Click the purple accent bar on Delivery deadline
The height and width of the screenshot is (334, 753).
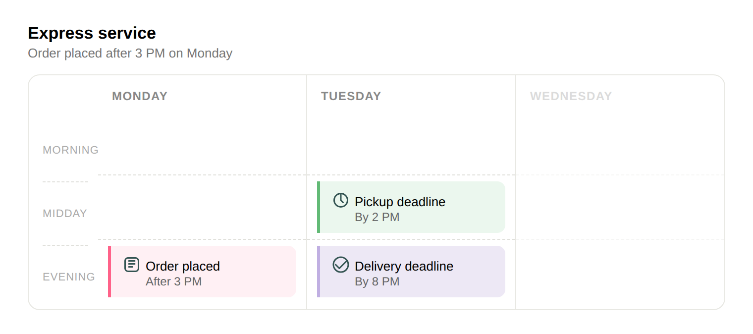coord(319,272)
